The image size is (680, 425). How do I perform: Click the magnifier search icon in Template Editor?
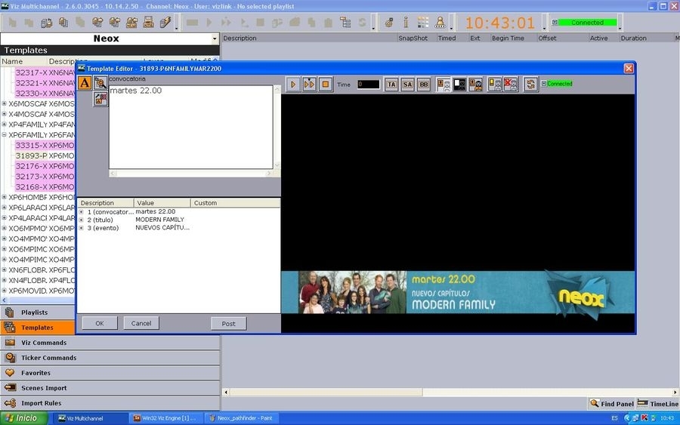(x=100, y=83)
